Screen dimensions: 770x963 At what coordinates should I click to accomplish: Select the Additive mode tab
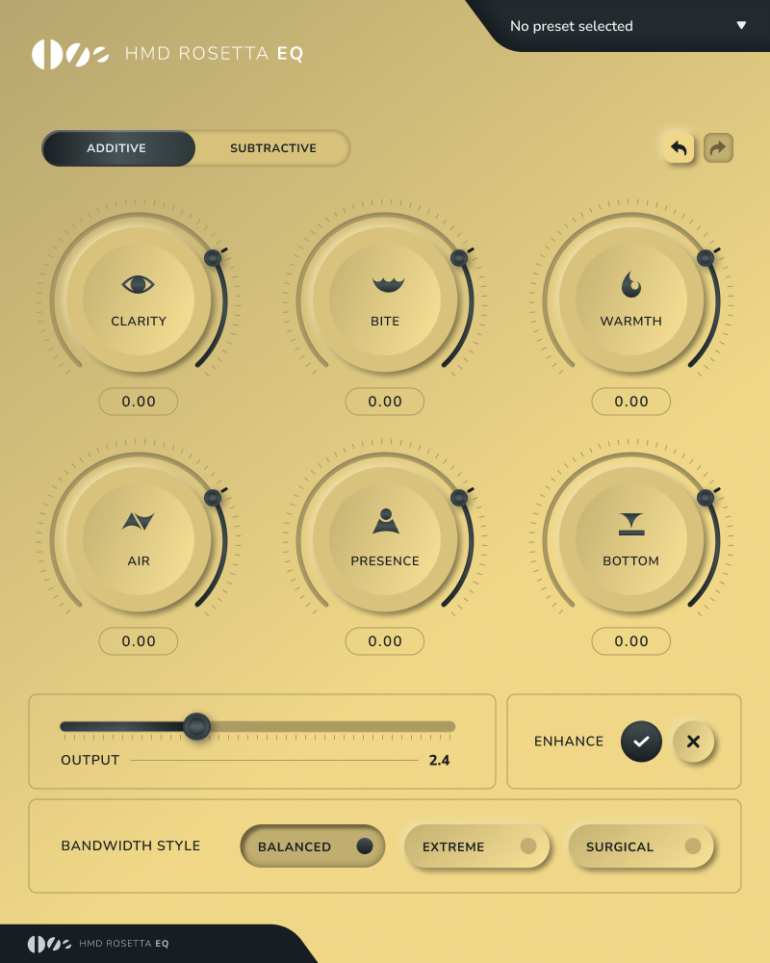[x=118, y=148]
